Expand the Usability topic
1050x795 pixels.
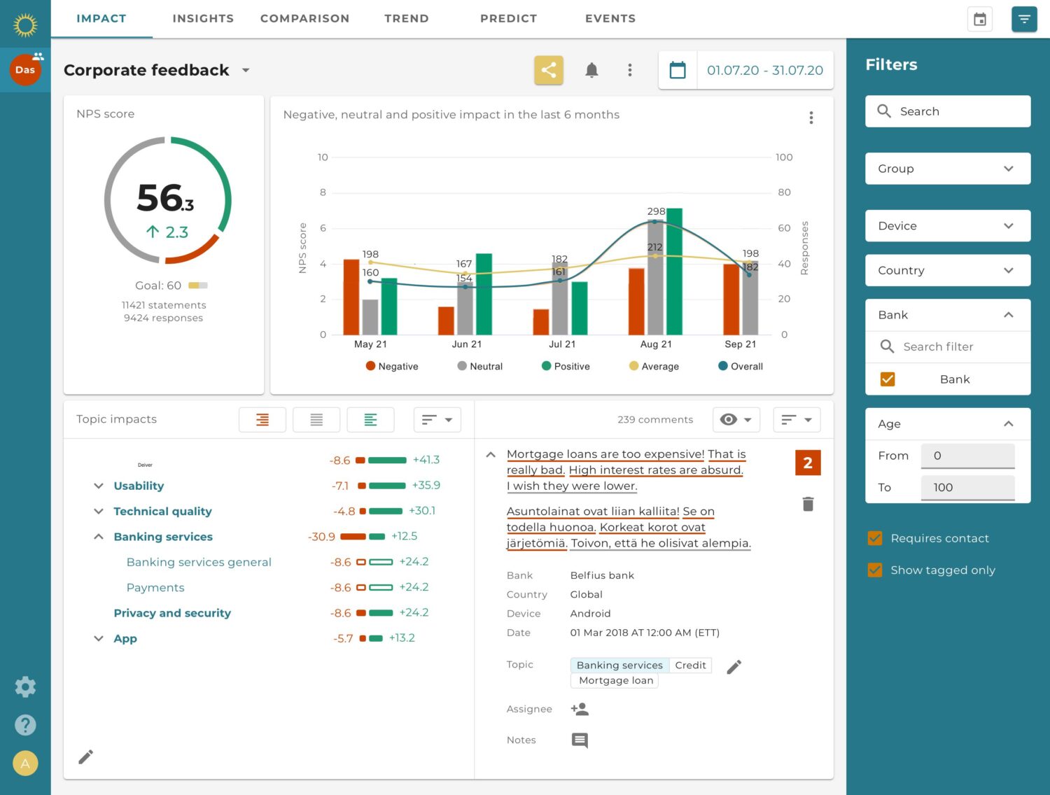[x=98, y=486]
